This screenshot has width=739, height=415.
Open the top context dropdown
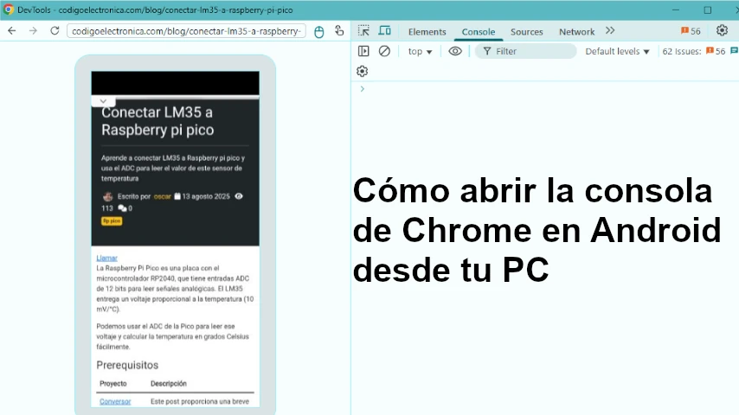click(420, 51)
